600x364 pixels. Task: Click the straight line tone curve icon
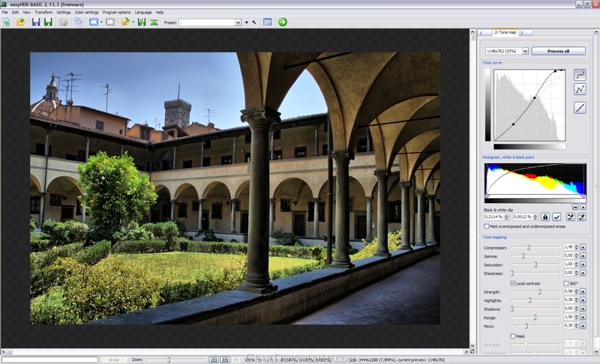click(x=580, y=108)
